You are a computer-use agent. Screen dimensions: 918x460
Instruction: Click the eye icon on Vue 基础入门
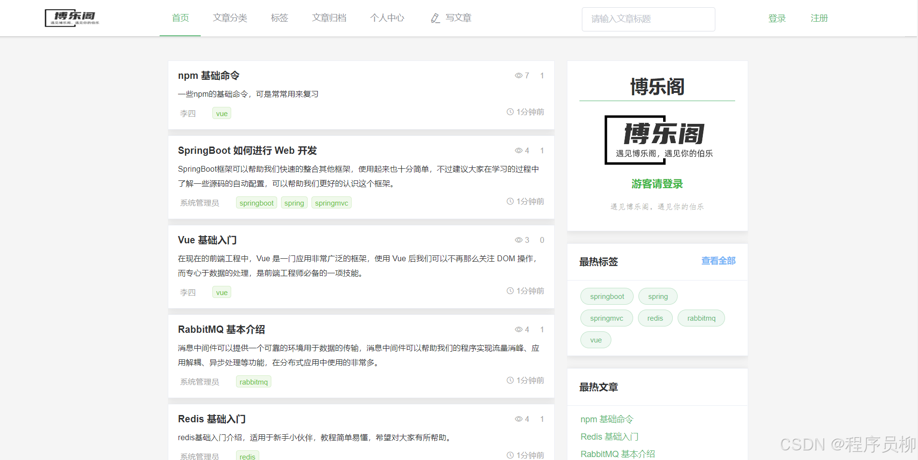pyautogui.click(x=518, y=240)
